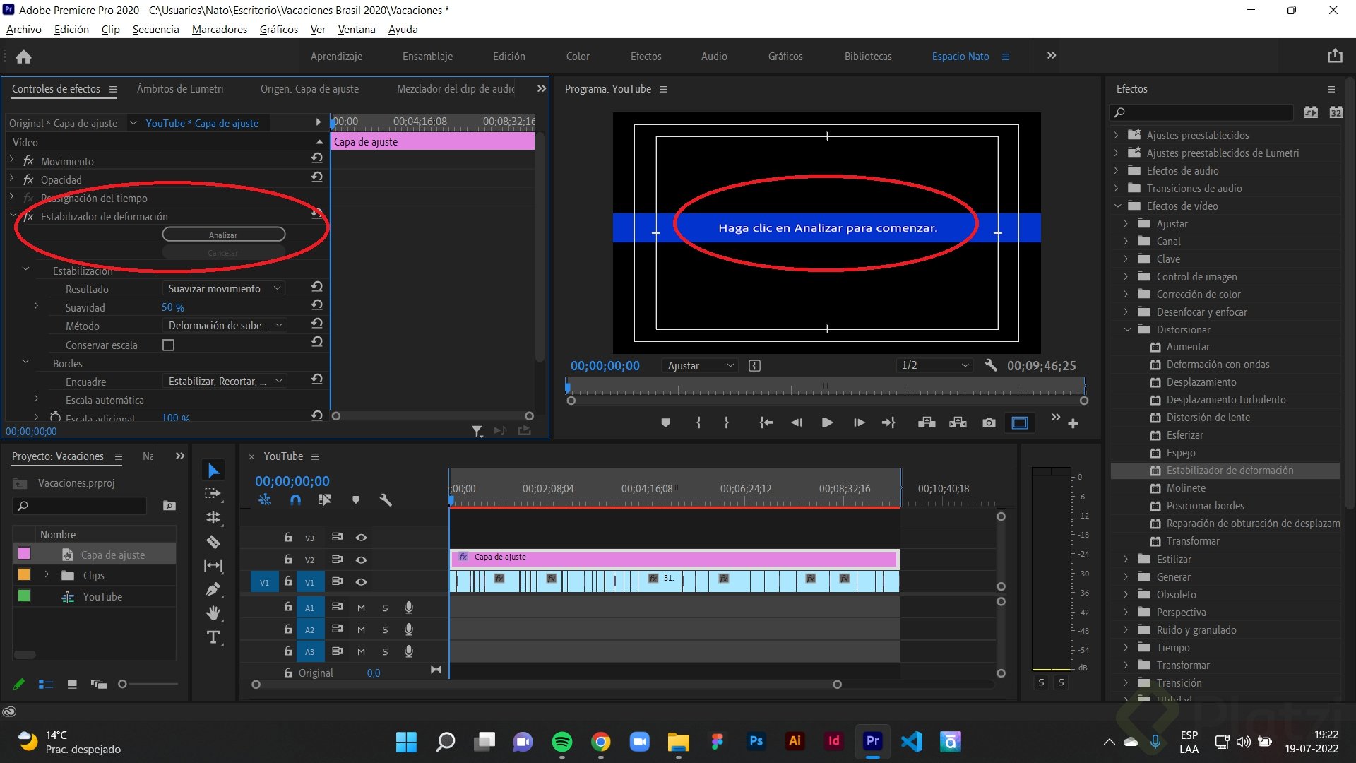This screenshot has height=763, width=1356.
Task: Open the playback resolution 1/2 dropdown
Action: (934, 365)
